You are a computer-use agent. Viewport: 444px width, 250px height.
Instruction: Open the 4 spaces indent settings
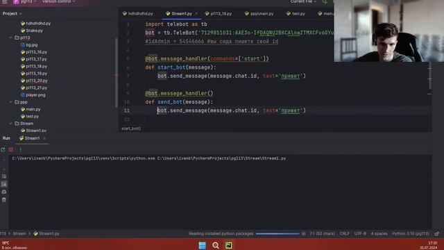[379, 233]
